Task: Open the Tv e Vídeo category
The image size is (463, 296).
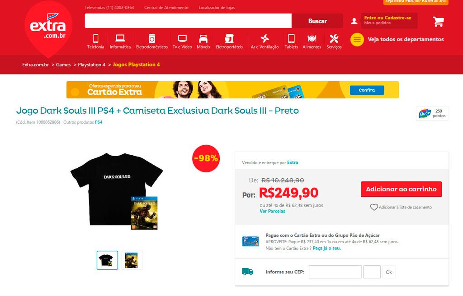Action: coord(182,42)
